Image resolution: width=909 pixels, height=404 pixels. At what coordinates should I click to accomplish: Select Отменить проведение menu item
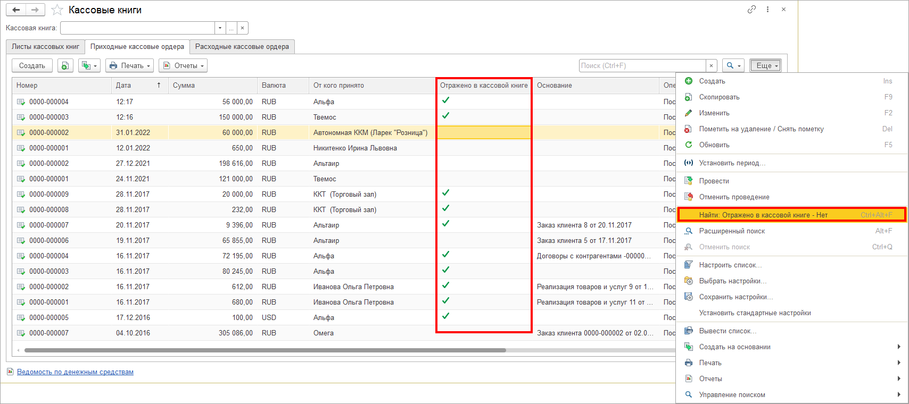click(792, 197)
